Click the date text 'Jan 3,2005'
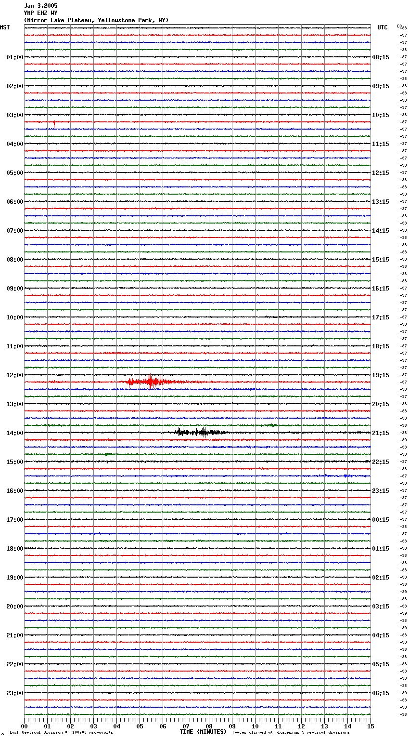 point(40,6)
